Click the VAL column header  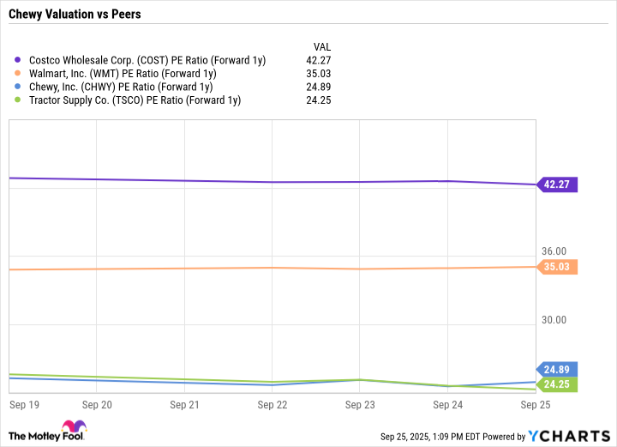pos(321,46)
